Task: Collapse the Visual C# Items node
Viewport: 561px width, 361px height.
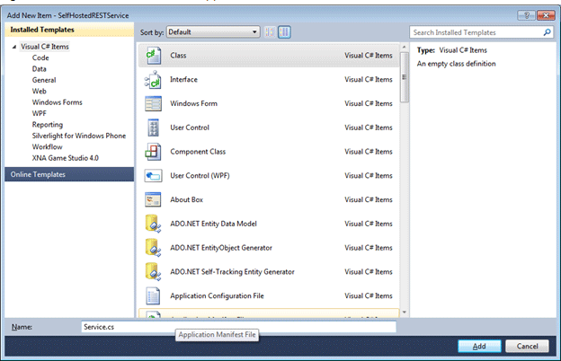Action: pyautogui.click(x=14, y=47)
